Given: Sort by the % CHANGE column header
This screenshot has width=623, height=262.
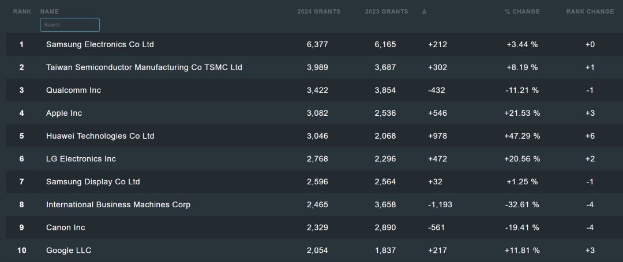Looking at the screenshot, I should pyautogui.click(x=523, y=12).
